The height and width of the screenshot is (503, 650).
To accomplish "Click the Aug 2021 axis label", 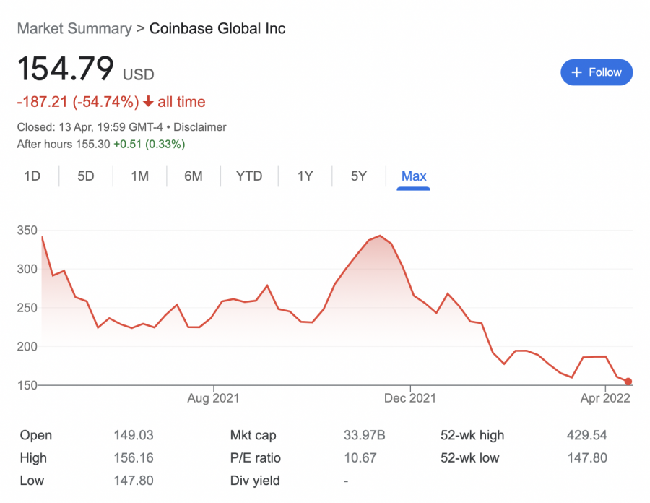I will (x=213, y=398).
